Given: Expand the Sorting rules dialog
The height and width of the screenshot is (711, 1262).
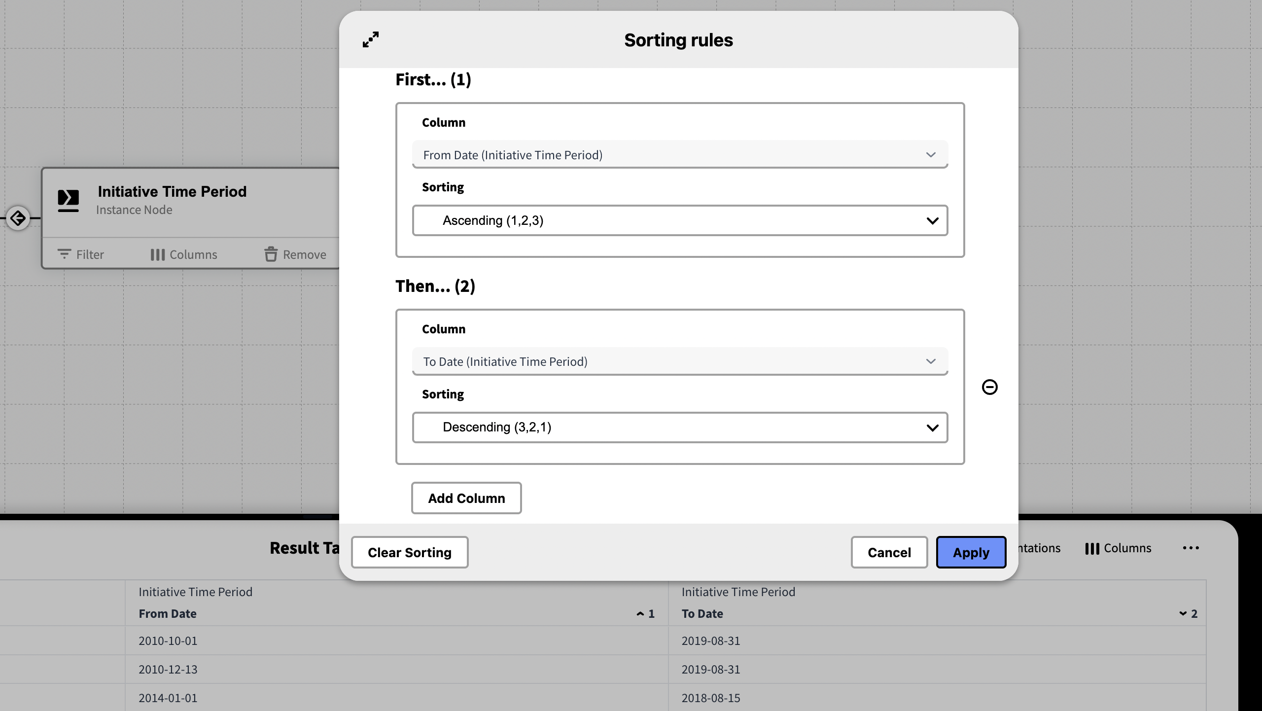Looking at the screenshot, I should [x=371, y=40].
